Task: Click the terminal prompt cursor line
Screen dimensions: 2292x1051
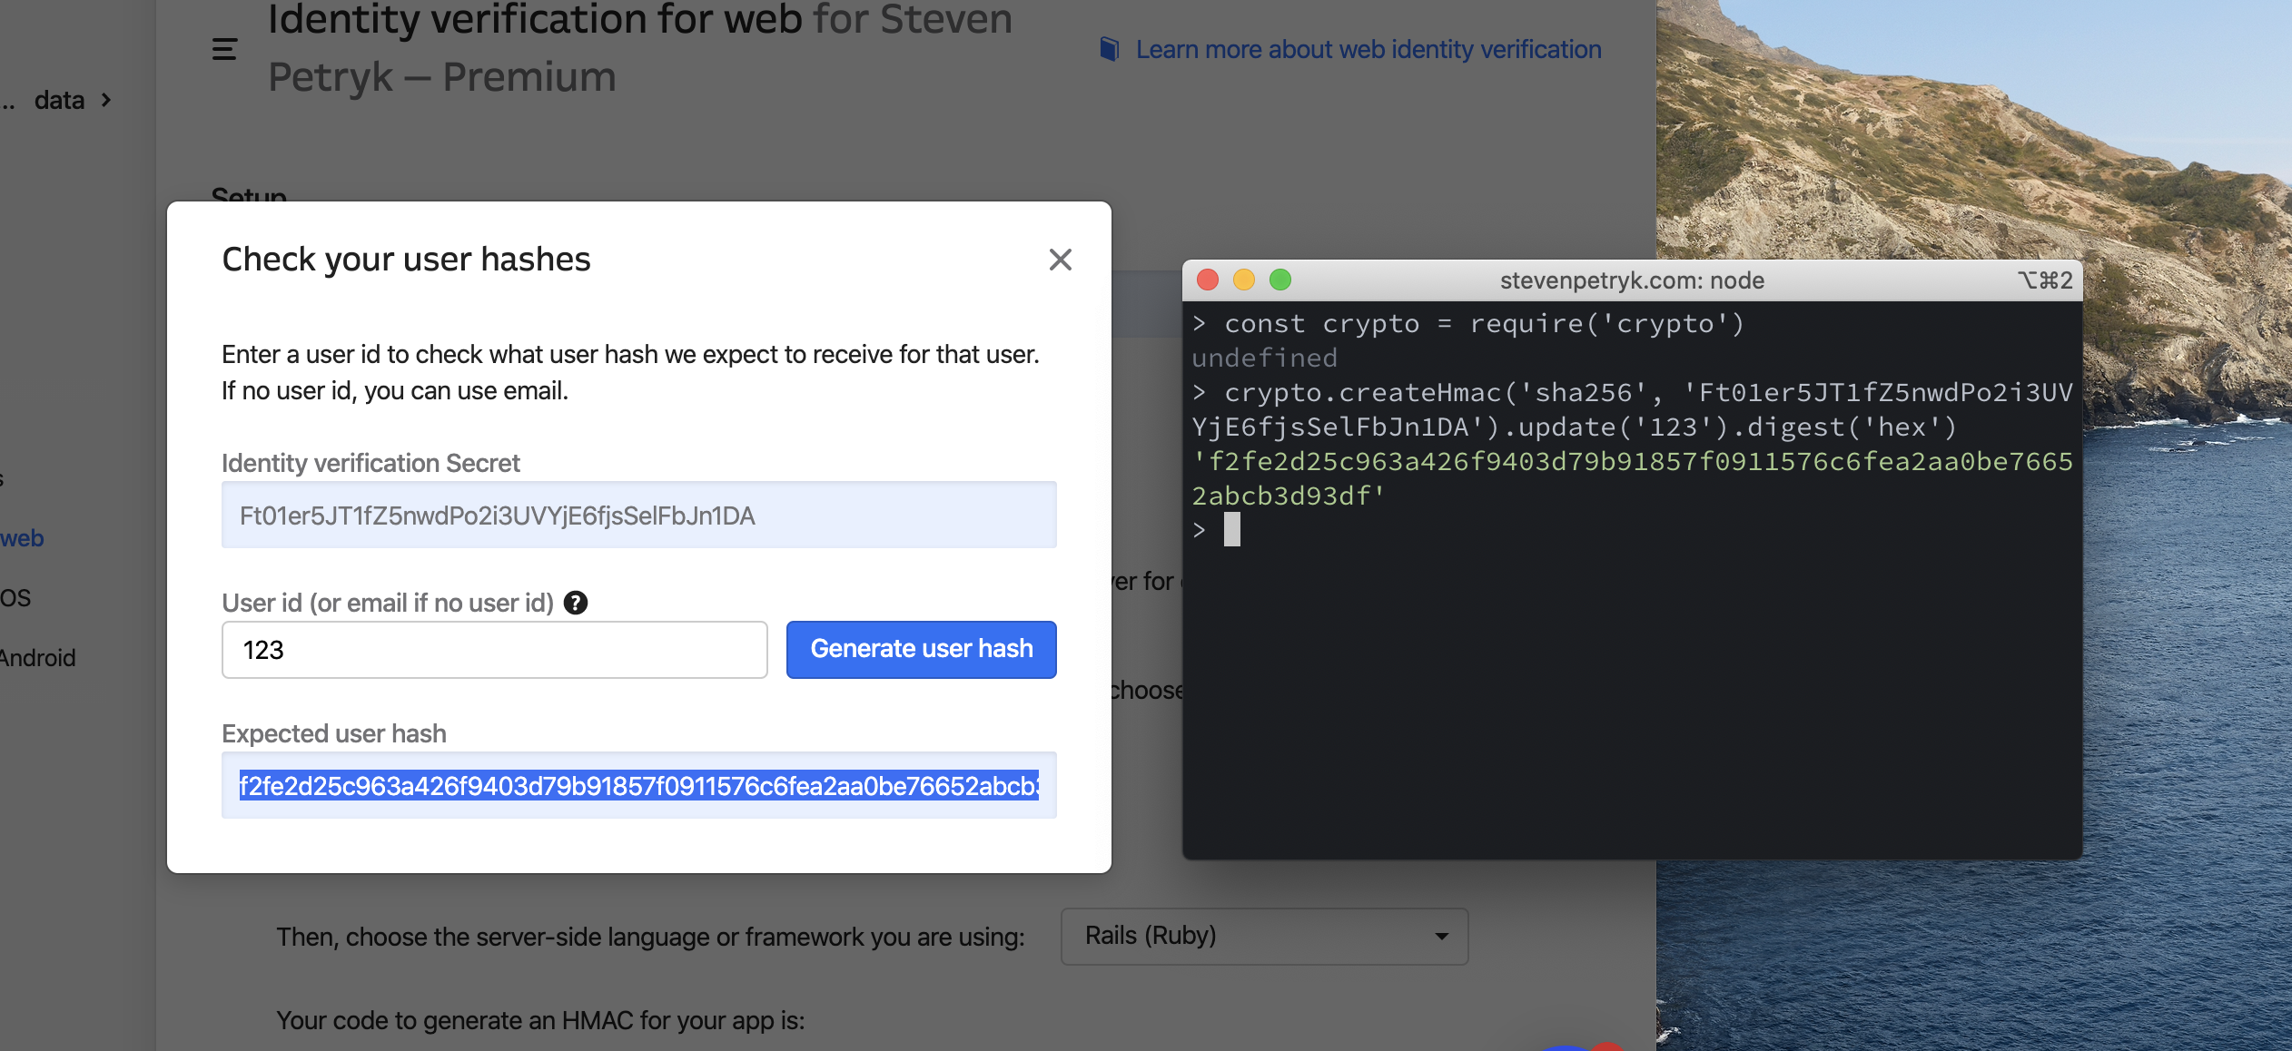Action: click(1231, 530)
